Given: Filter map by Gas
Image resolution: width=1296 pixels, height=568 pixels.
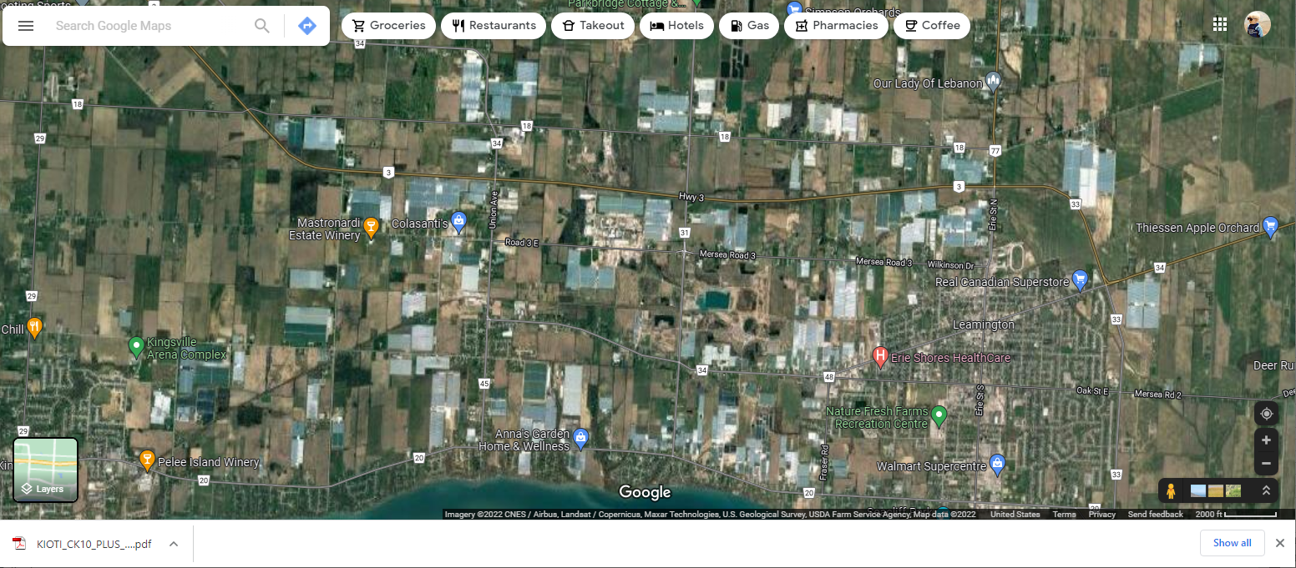Looking at the screenshot, I should [749, 26].
